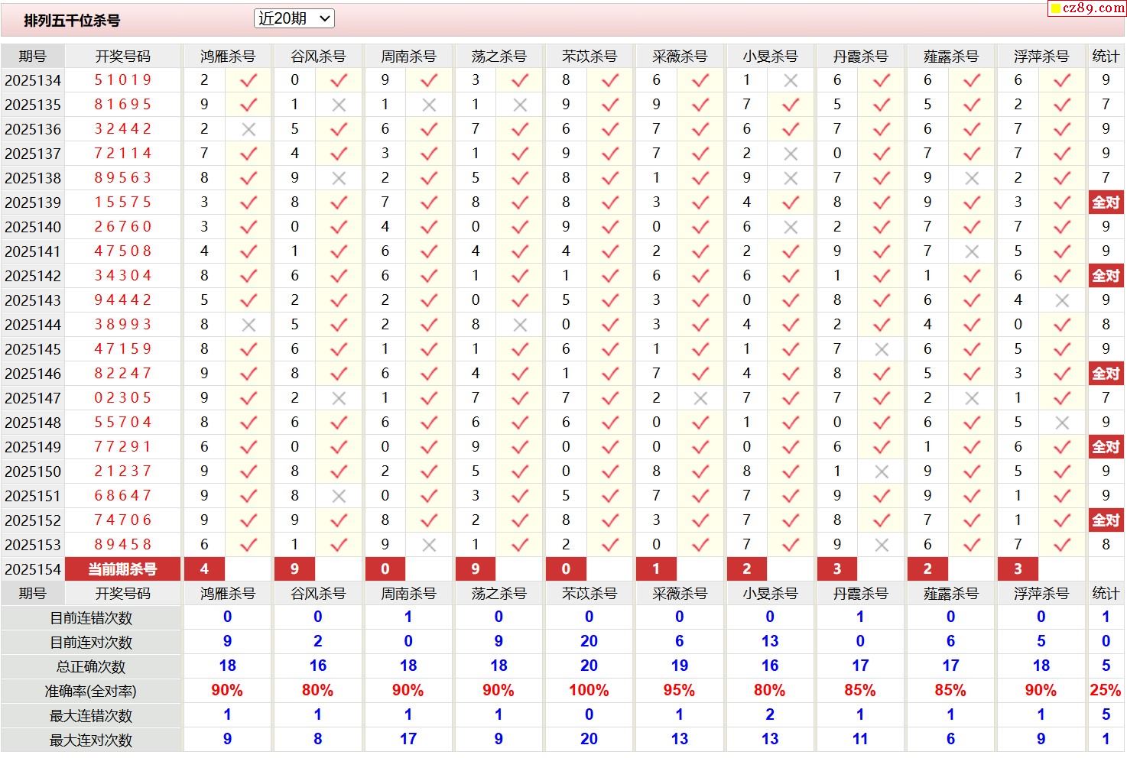This screenshot has width=1127, height=758.
Task: Click the 准确率(全对率) row label
Action: tap(91, 692)
